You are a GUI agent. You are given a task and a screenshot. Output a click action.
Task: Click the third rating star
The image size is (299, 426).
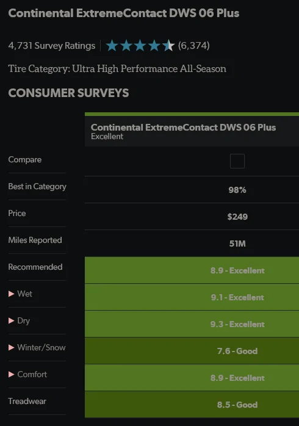coord(140,45)
